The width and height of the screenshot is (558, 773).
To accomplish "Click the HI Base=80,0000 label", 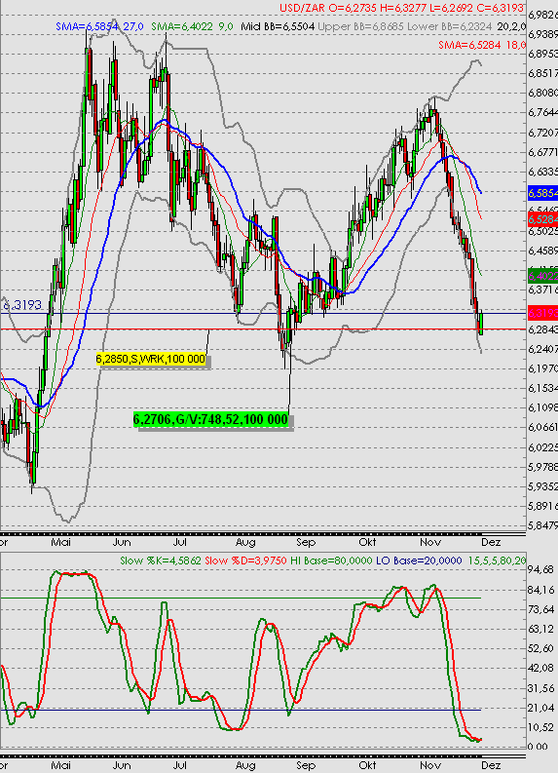I will point(331,560).
